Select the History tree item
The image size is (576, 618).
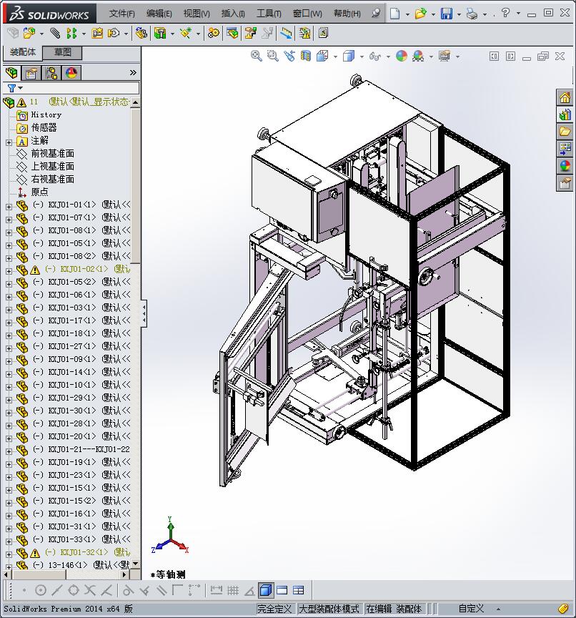[x=46, y=114]
